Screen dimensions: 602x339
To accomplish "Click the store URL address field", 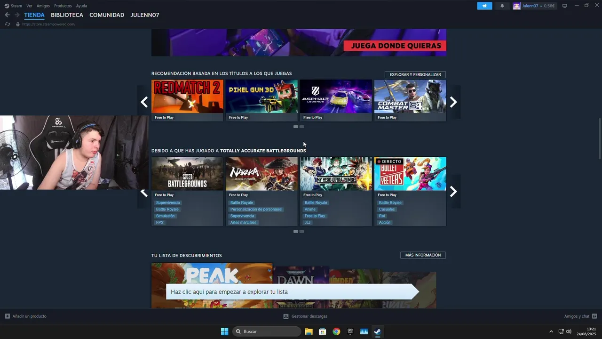I will [49, 24].
